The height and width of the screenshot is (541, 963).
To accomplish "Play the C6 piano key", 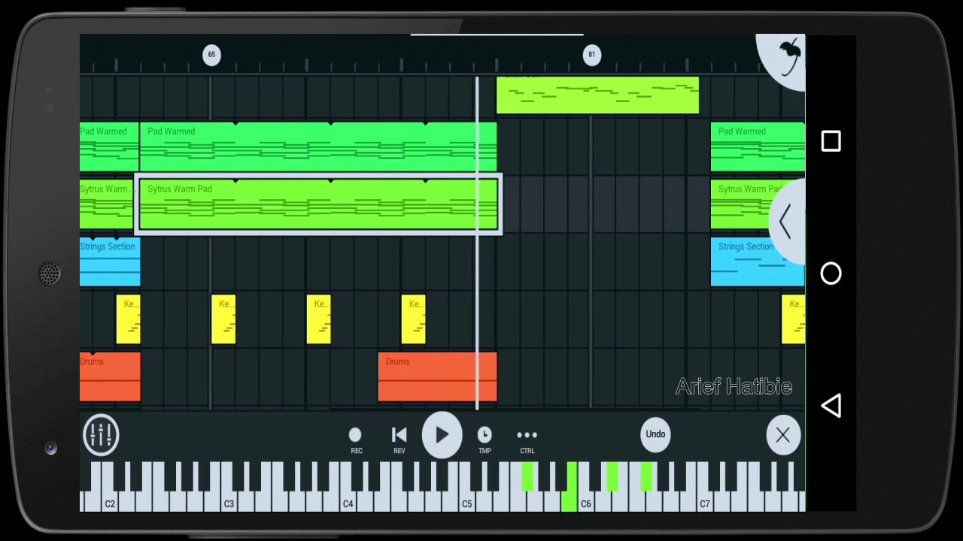I will coord(585,502).
